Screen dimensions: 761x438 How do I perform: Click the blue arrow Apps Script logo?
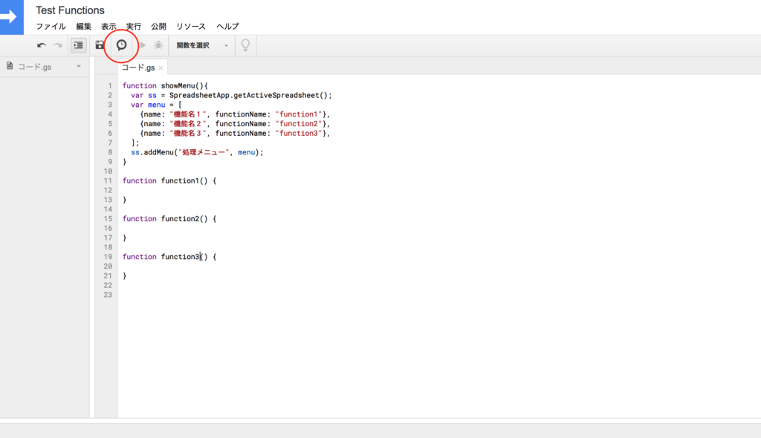(x=12, y=17)
